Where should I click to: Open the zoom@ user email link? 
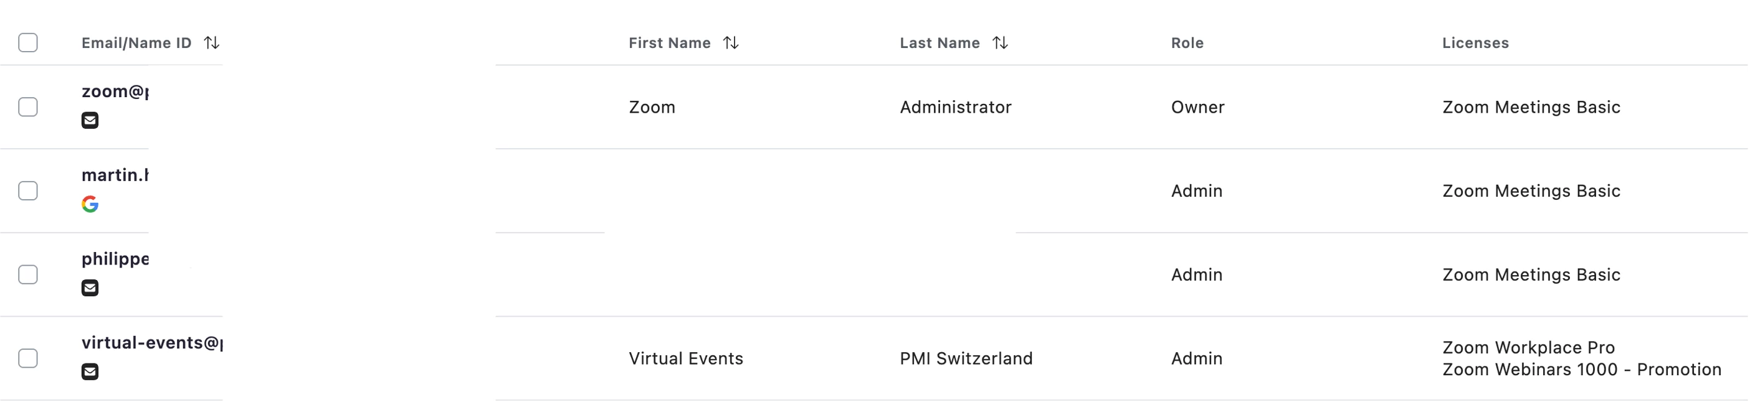(x=115, y=91)
